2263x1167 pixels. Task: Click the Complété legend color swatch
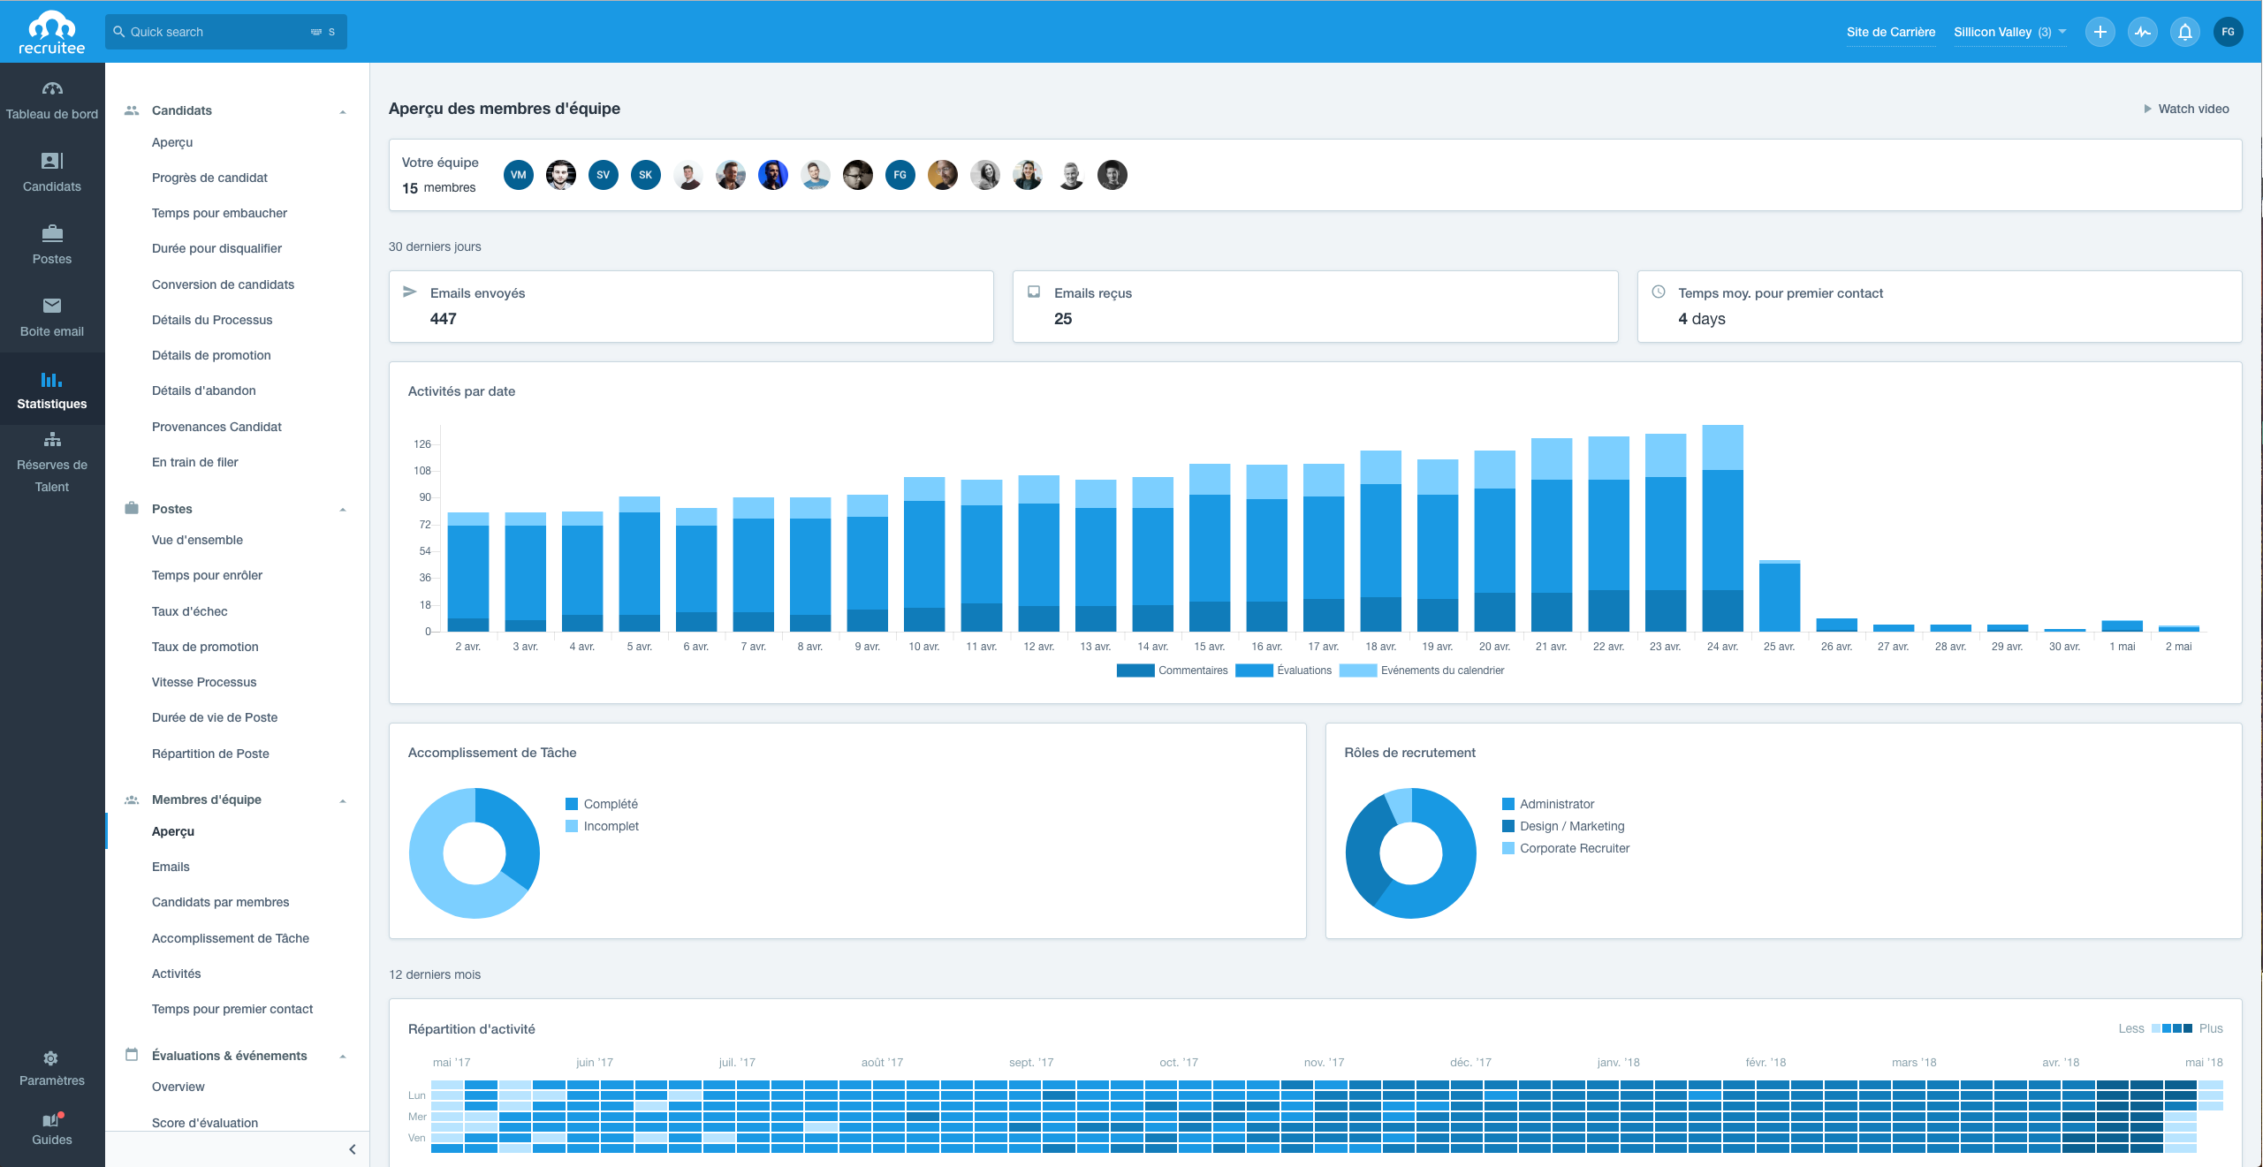coord(572,804)
